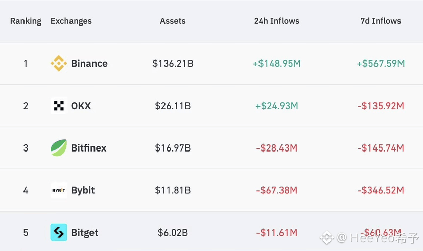Screen dimensions: 423x251
Task: Sort by the Assets column header
Action: pos(173,21)
